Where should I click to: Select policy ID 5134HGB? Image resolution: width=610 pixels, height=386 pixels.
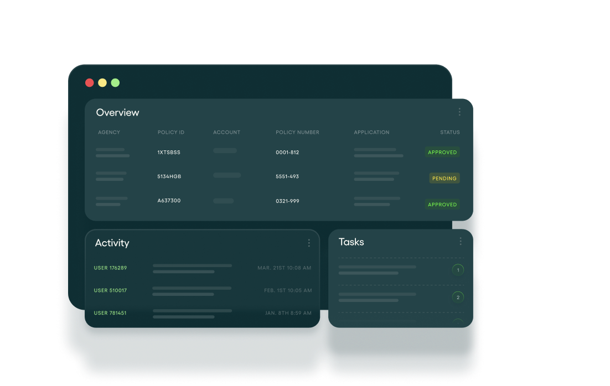point(169,176)
